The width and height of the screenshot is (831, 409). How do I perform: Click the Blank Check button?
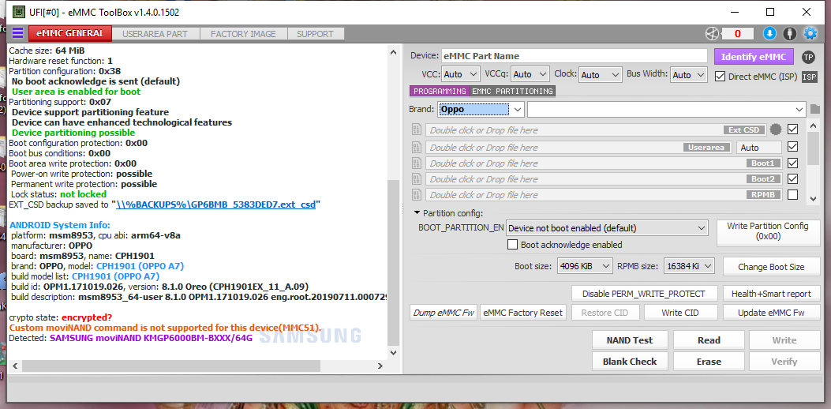(x=630, y=362)
